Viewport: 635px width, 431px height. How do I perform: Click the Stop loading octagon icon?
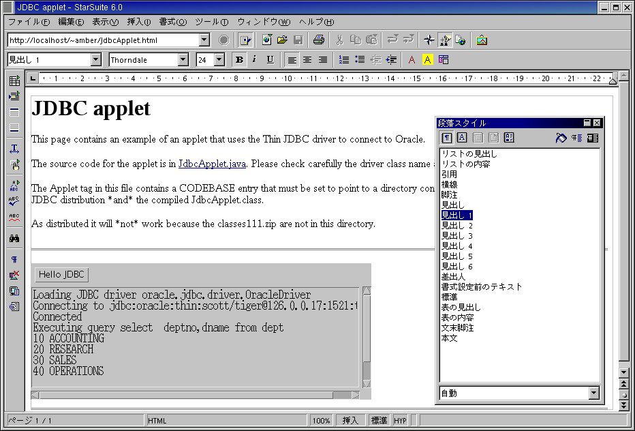223,40
